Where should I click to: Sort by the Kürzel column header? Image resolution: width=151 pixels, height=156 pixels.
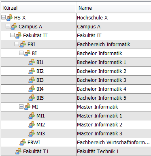pyautogui.click(x=38, y=8)
